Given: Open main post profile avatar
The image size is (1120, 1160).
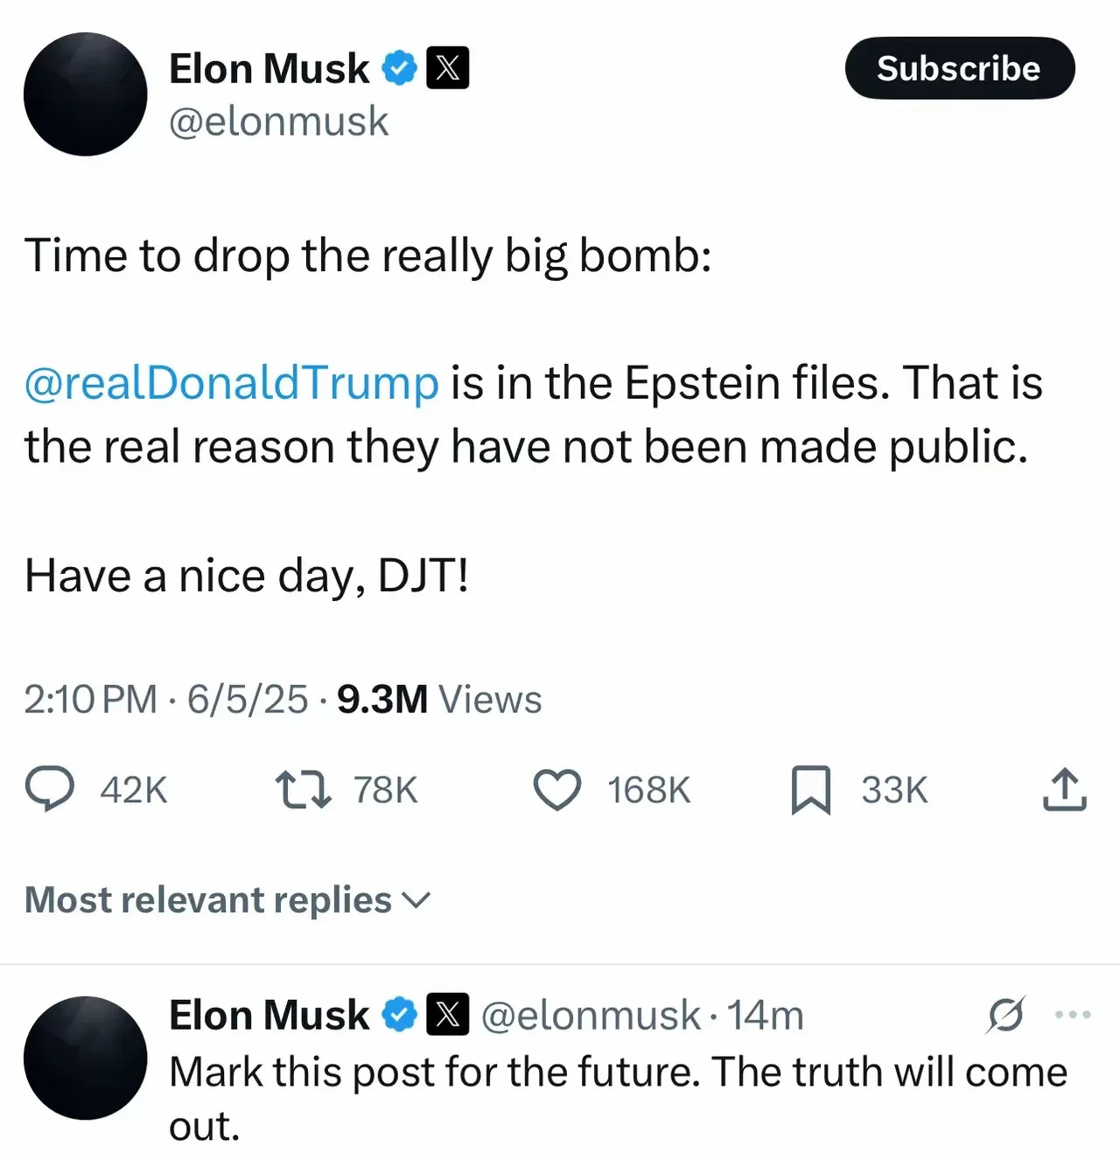Looking at the screenshot, I should click(x=85, y=94).
